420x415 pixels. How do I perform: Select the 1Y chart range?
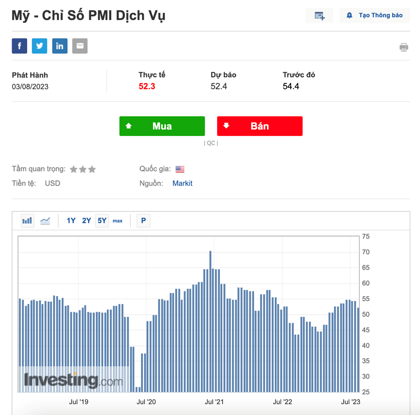coord(71,221)
